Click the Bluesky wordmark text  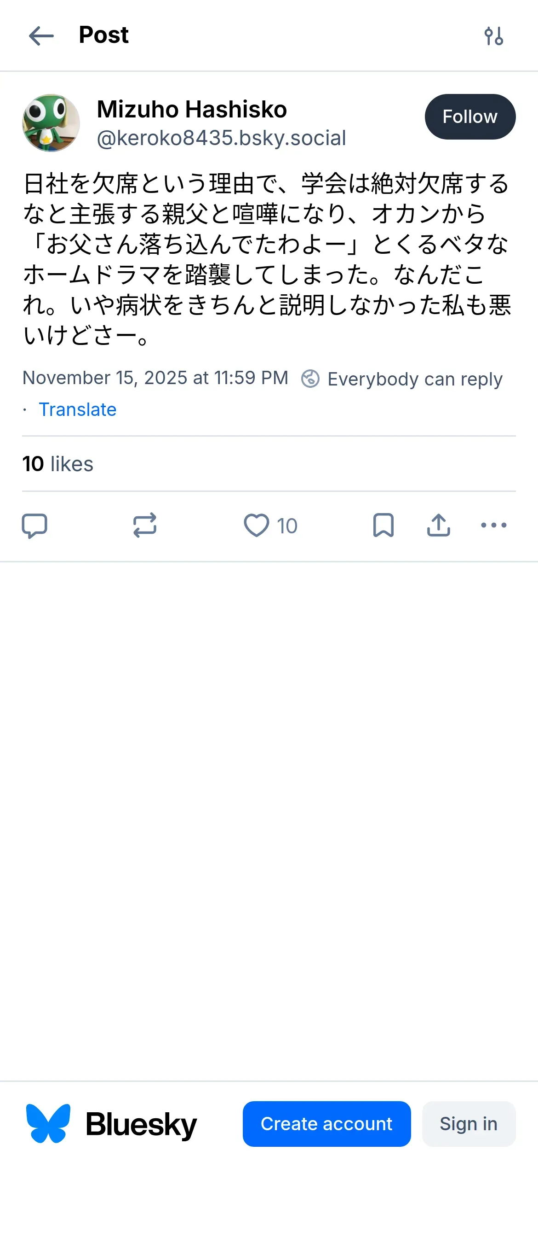tap(141, 1124)
